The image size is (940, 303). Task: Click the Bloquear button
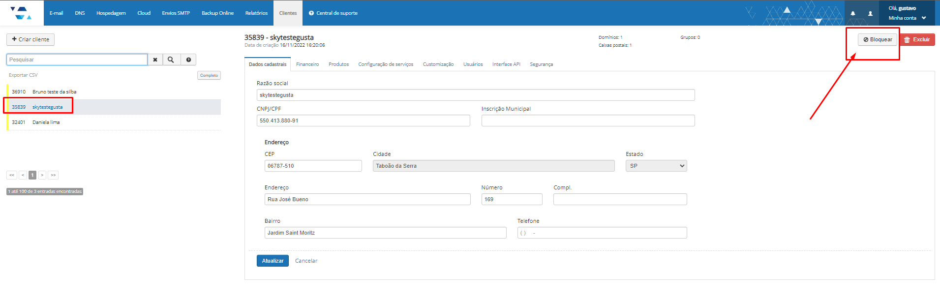[878, 39]
